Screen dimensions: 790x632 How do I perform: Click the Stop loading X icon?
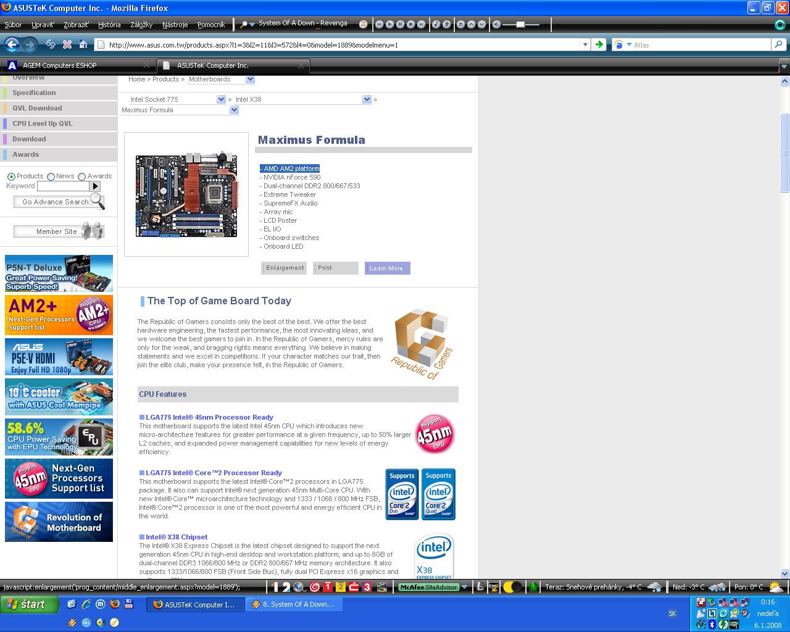(67, 44)
